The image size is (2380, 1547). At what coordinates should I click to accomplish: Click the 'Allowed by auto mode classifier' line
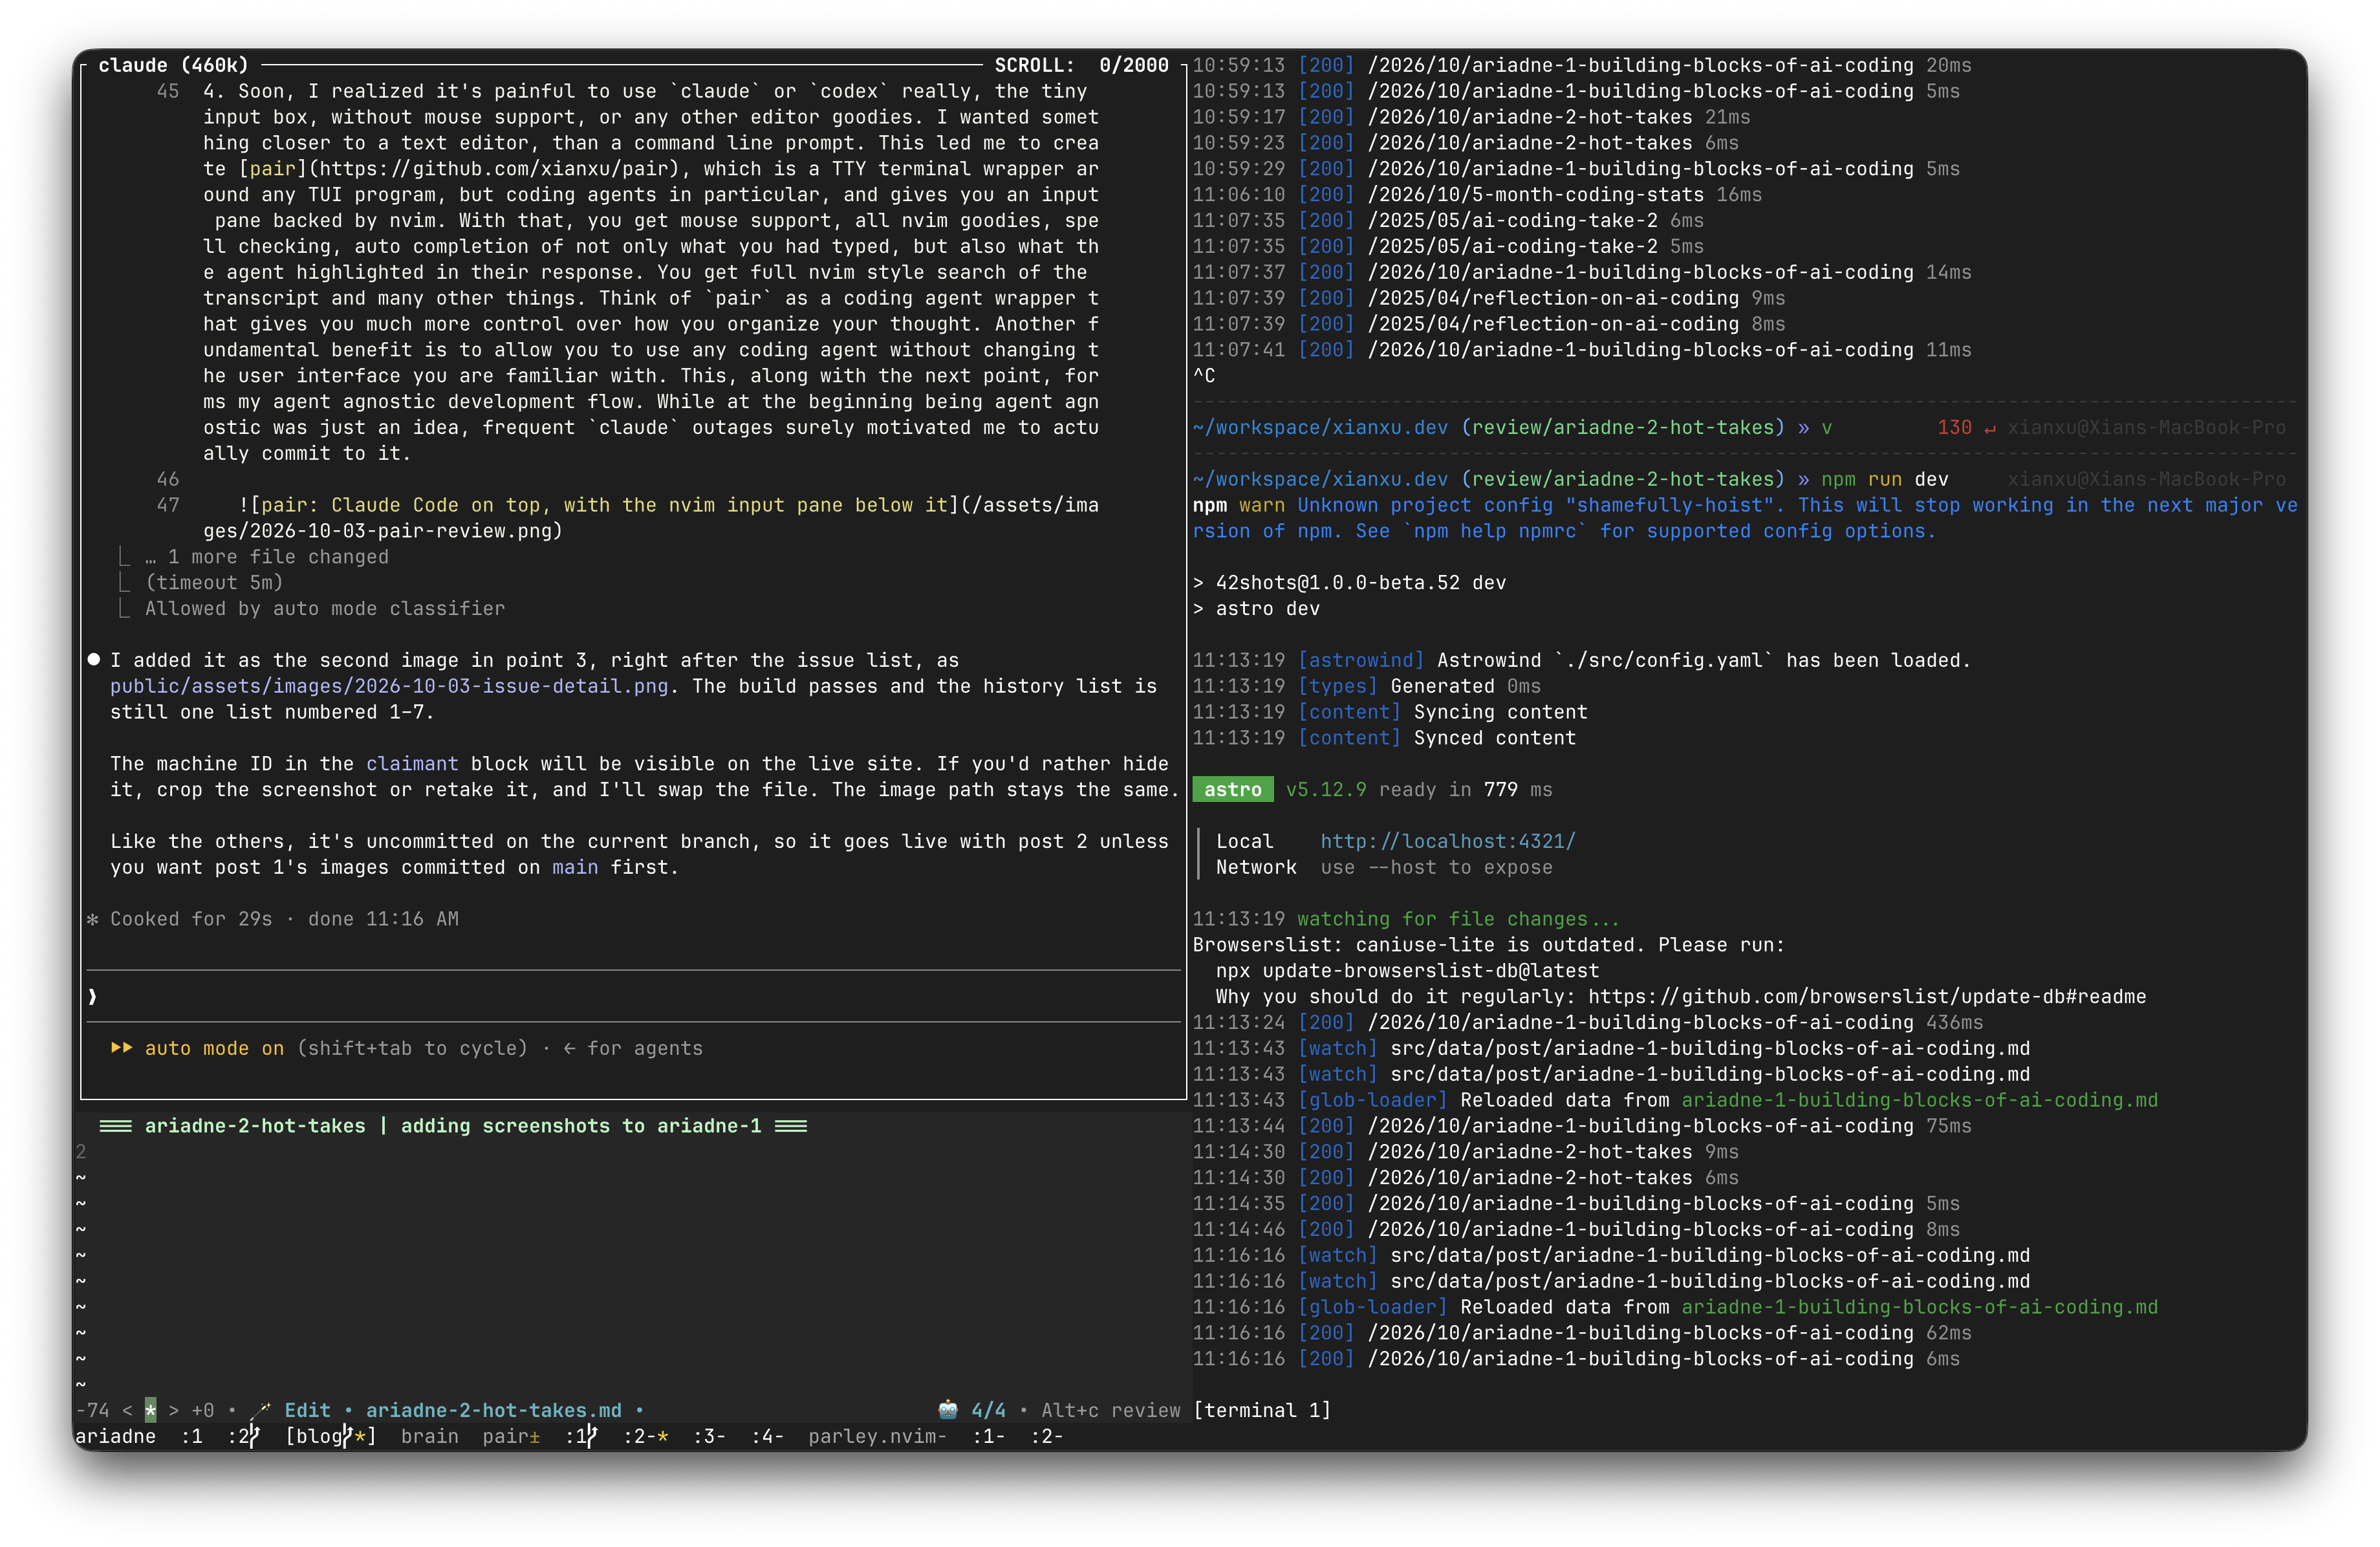tap(325, 609)
